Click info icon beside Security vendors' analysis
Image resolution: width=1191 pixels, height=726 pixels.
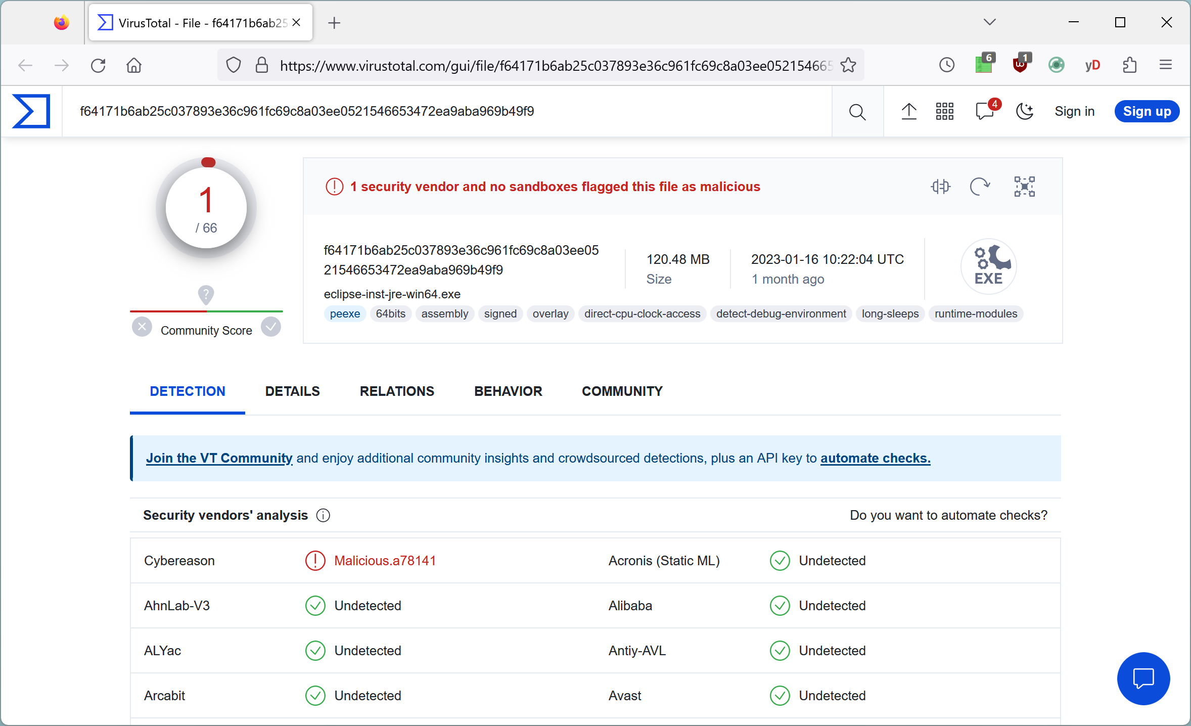(323, 515)
